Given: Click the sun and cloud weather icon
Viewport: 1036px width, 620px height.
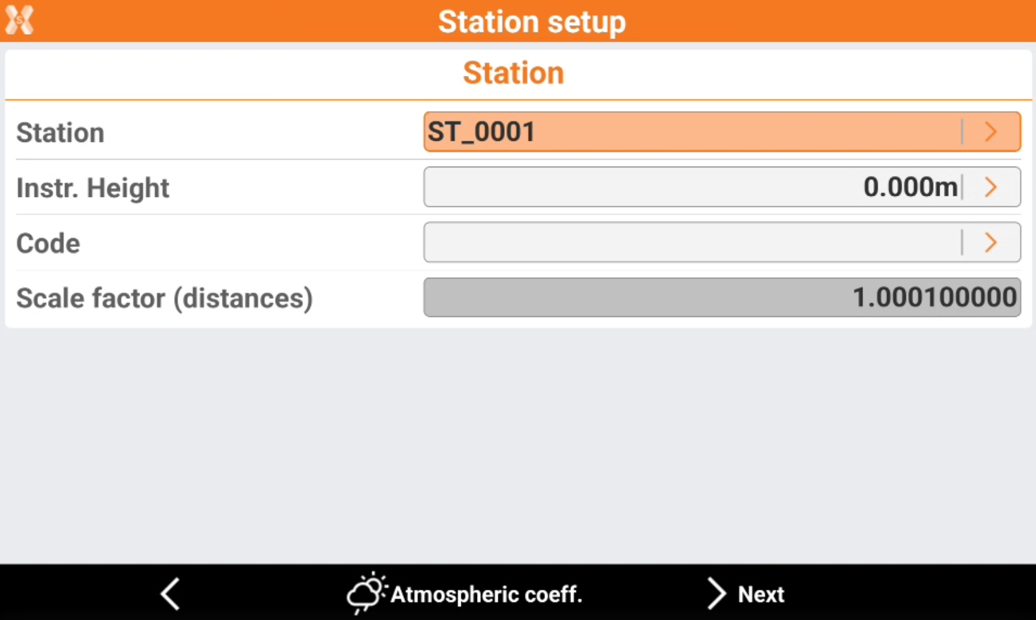Looking at the screenshot, I should point(366,593).
